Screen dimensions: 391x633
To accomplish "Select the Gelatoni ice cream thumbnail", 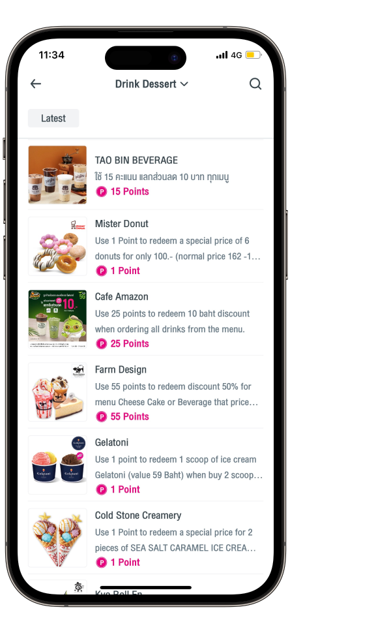I will click(57, 465).
